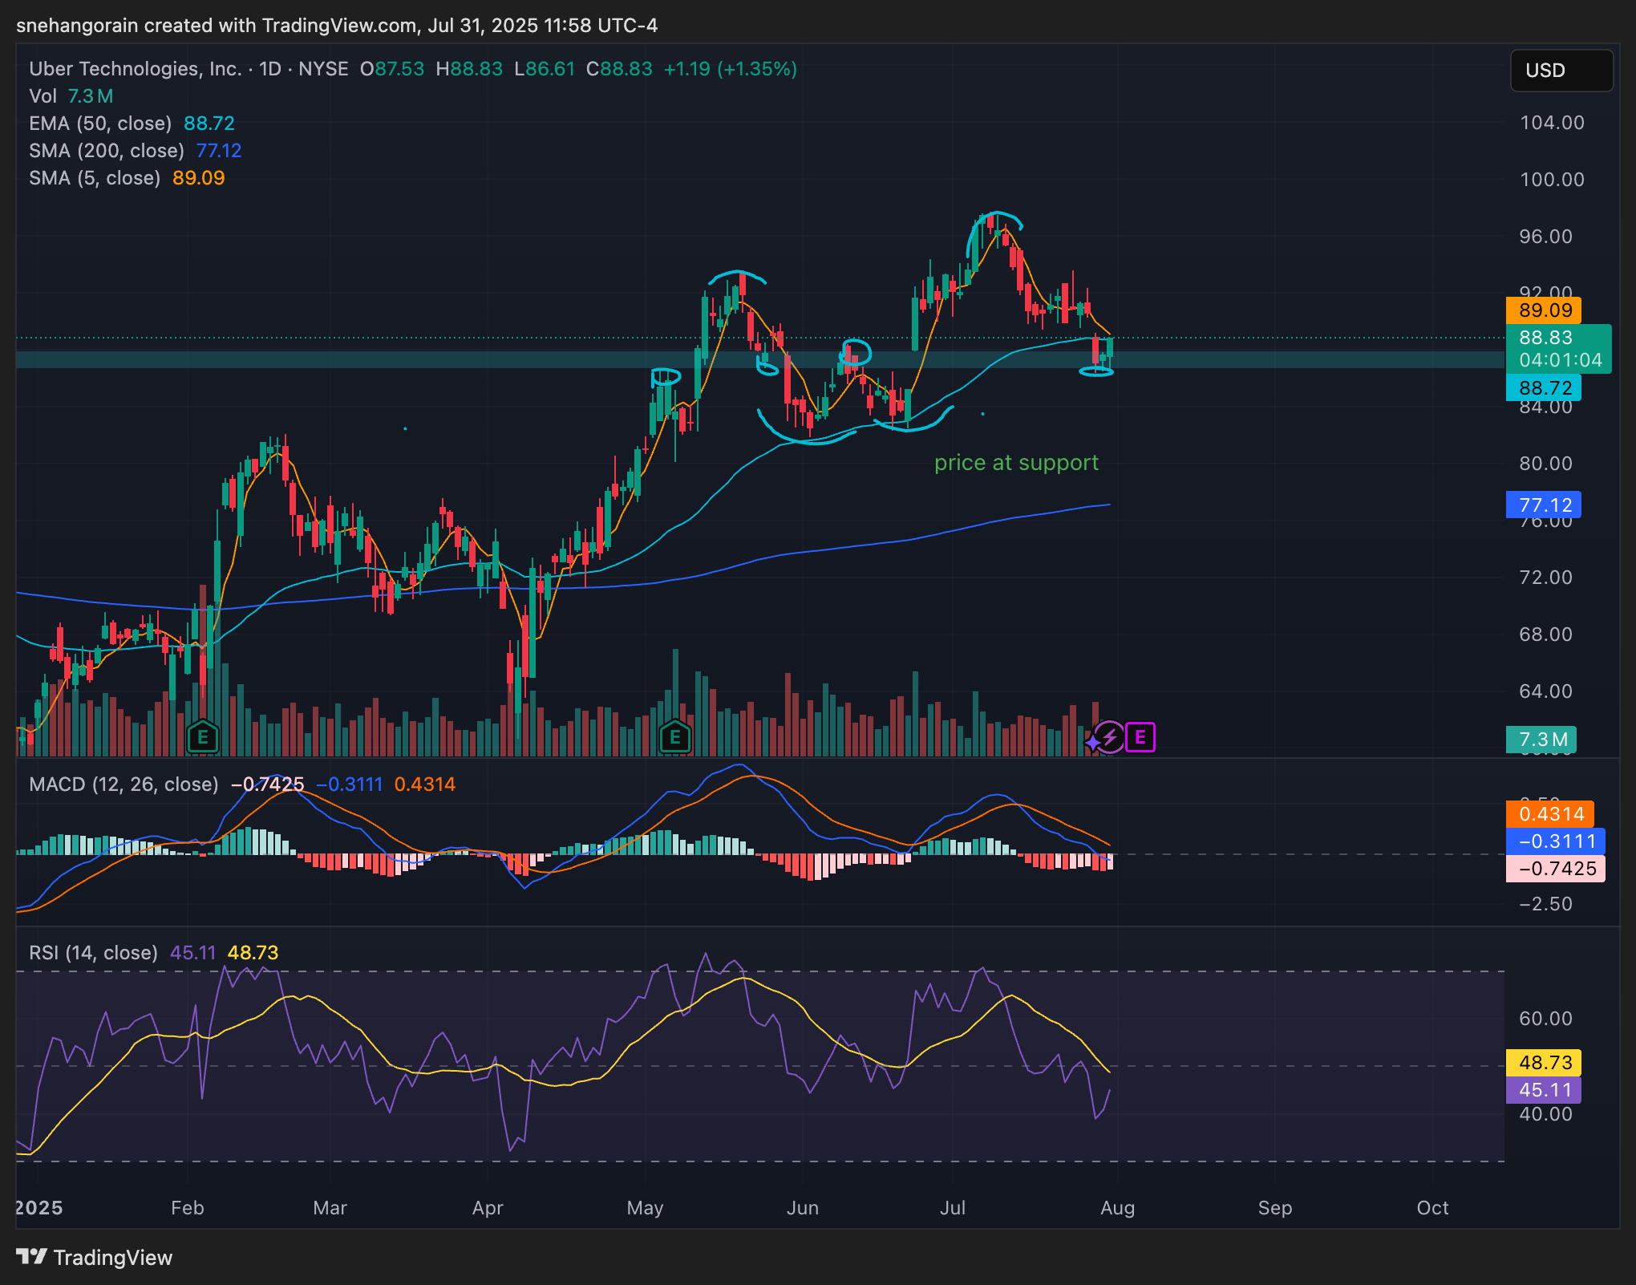Click the TradingView logo
Image resolution: width=1636 pixels, height=1285 pixels.
coord(95,1257)
